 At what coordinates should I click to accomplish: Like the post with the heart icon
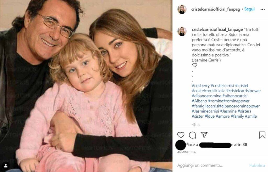pos(181,135)
